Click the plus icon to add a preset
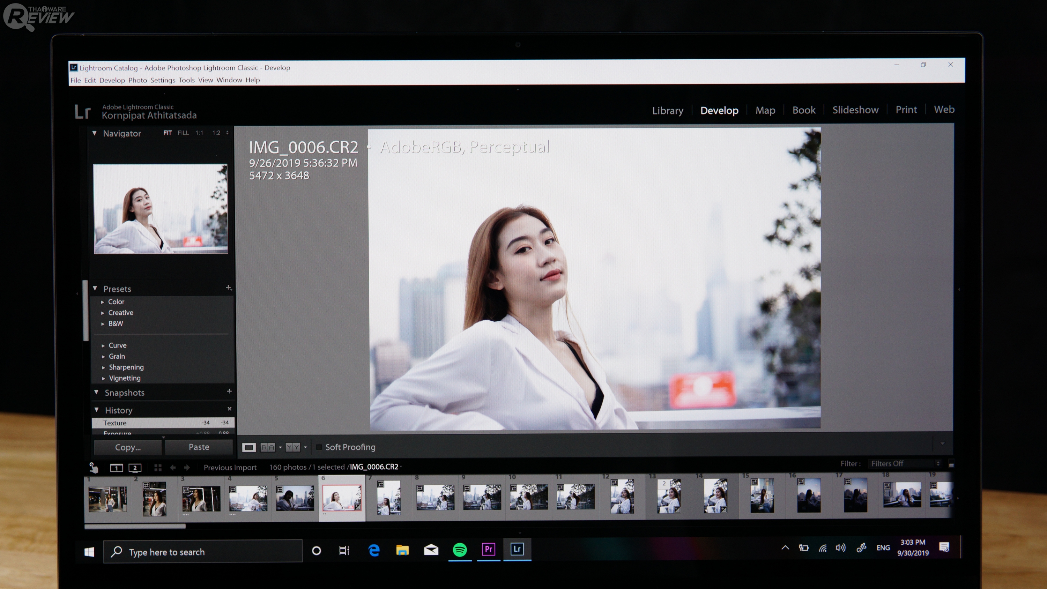The width and height of the screenshot is (1047, 589). [x=229, y=288]
